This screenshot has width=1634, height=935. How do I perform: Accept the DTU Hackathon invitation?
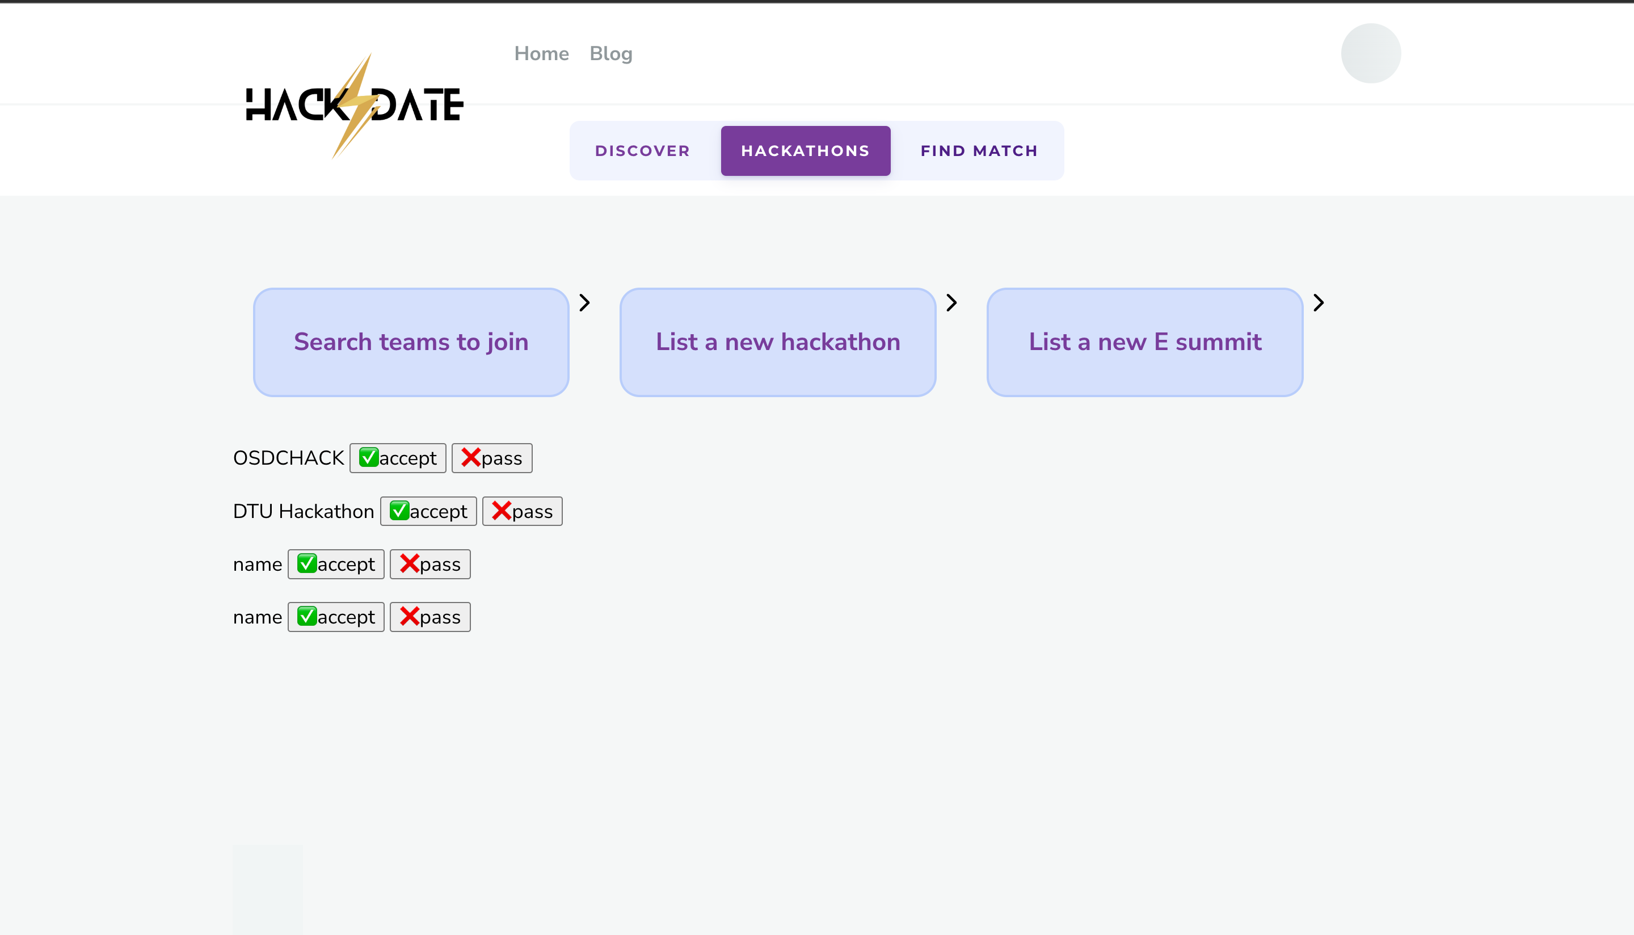(428, 511)
